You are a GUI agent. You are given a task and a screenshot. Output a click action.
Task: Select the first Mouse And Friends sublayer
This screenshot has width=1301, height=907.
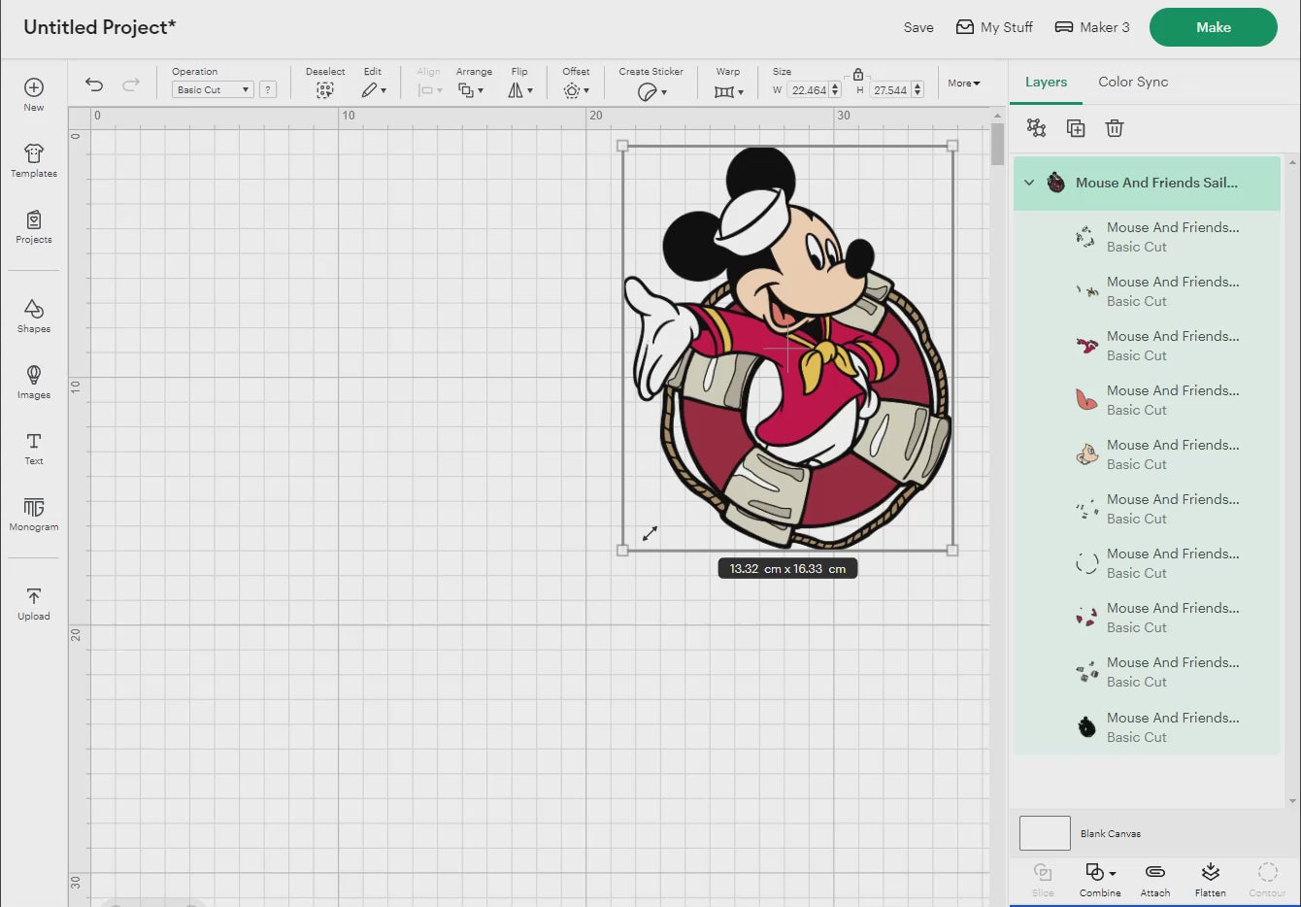tap(1147, 237)
